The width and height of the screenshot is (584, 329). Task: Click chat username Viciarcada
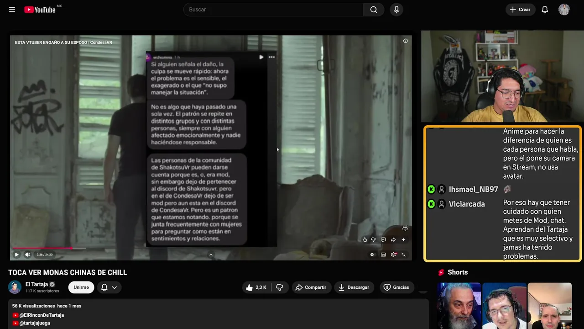[467, 204]
